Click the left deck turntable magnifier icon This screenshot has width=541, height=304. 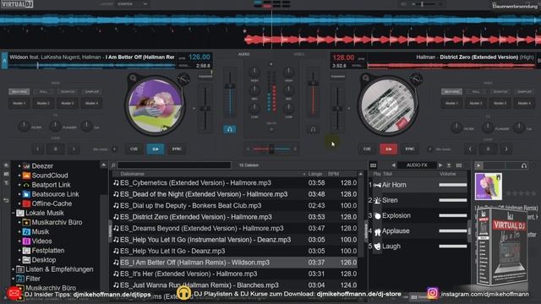click(x=133, y=78)
